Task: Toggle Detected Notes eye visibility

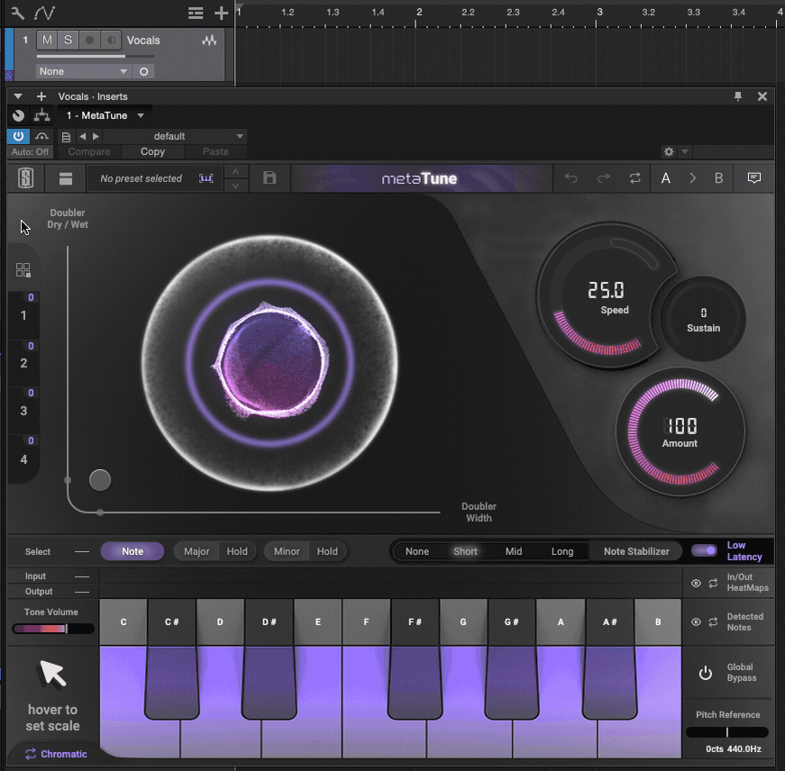Action: tap(696, 621)
